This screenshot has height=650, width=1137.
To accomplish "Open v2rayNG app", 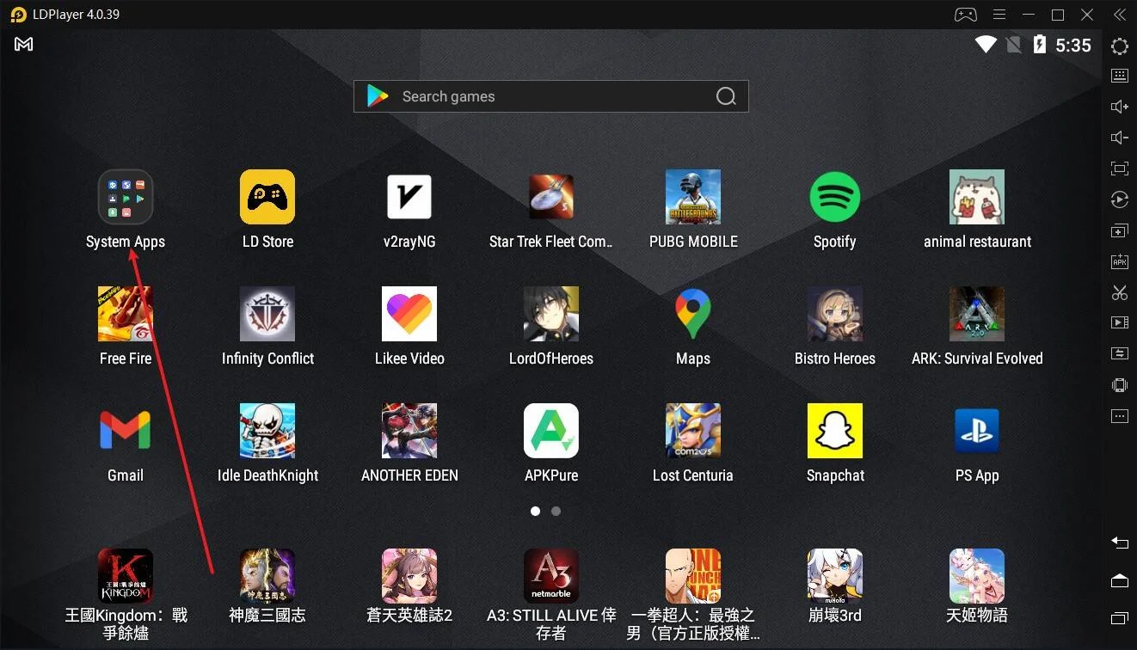I will [409, 197].
